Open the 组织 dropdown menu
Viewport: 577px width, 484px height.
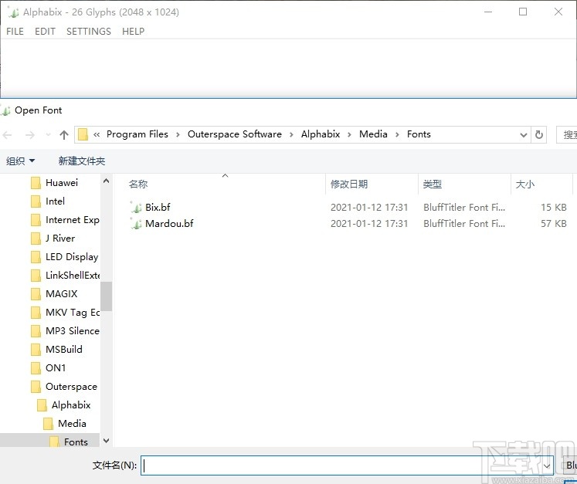click(20, 161)
